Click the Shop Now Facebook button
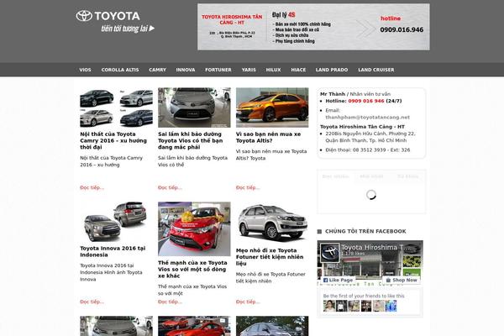 click(x=402, y=280)
